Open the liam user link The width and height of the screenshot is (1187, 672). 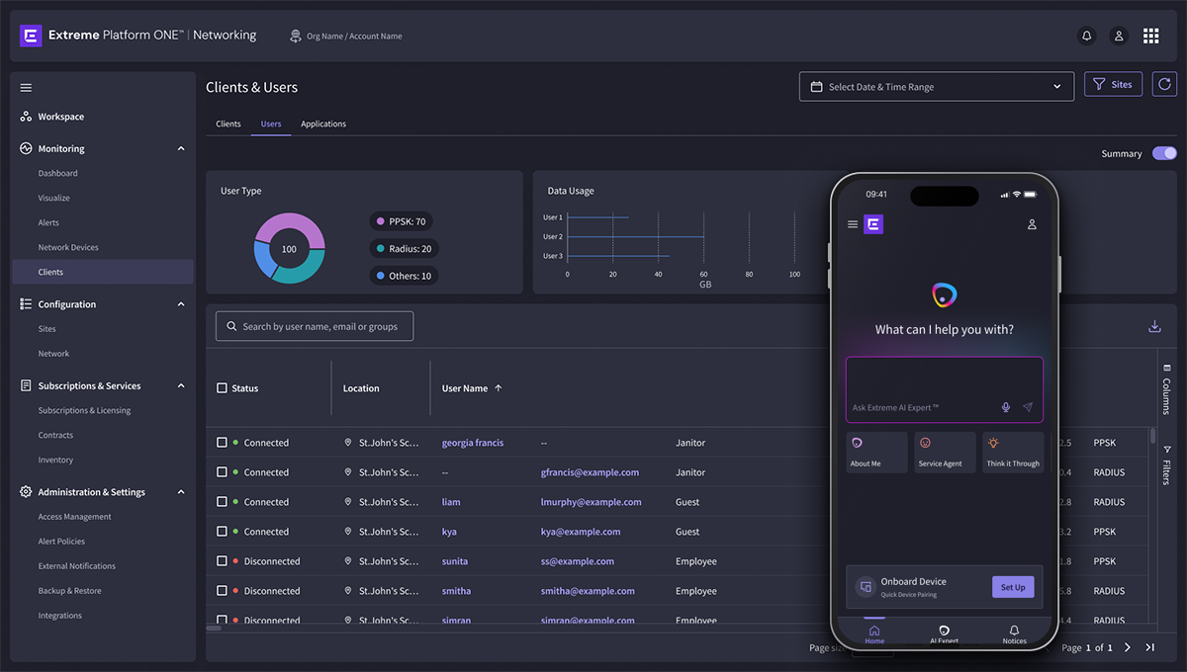(451, 502)
